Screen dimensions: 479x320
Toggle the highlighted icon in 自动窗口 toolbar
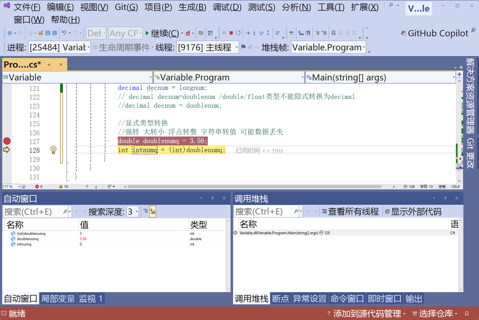point(153,212)
